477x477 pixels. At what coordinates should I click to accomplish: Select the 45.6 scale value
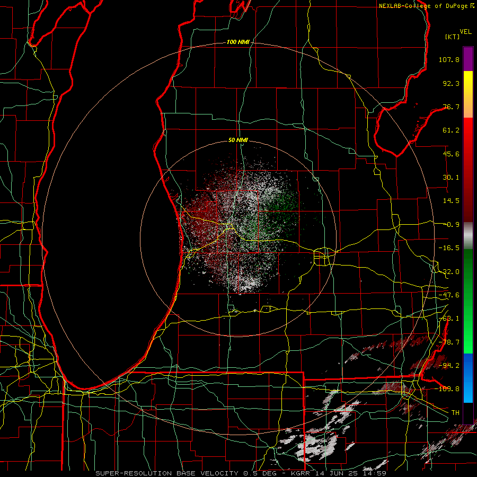click(451, 154)
